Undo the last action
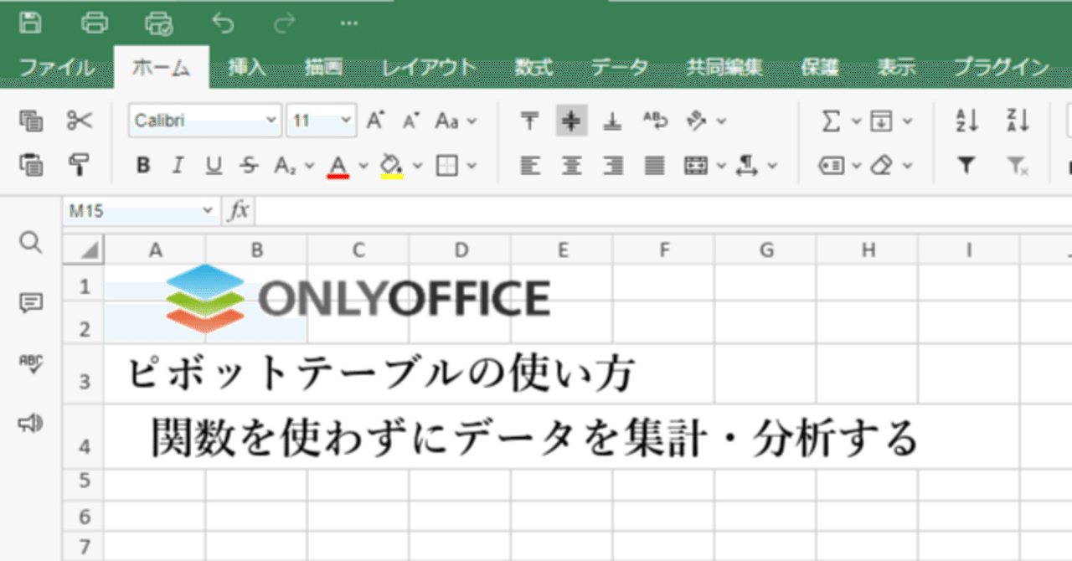The width and height of the screenshot is (1072, 561). 222,23
